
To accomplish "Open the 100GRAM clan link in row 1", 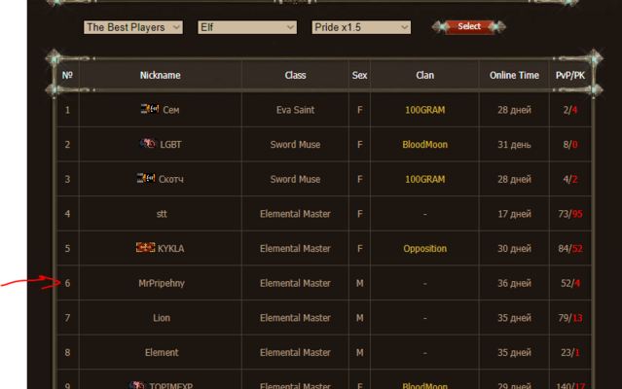I will tap(424, 110).
